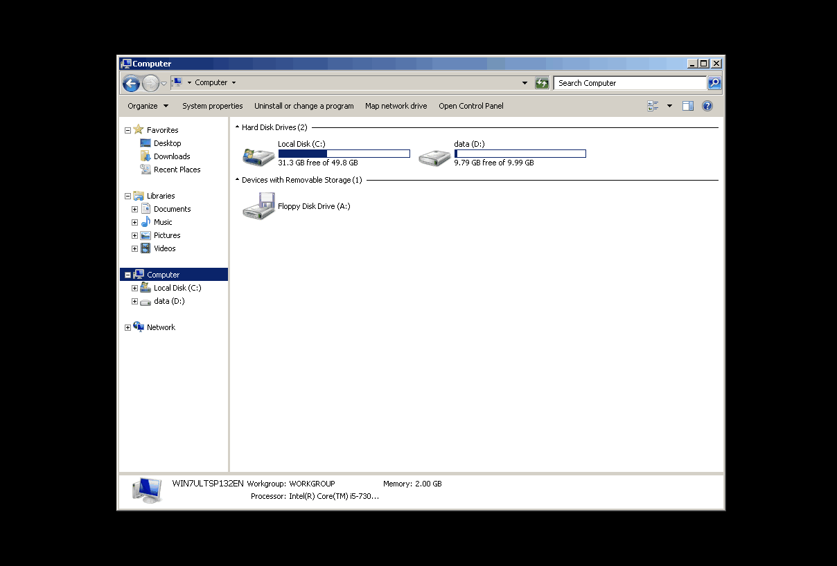Image resolution: width=837 pixels, height=566 pixels.
Task: Select the Documents library
Action: pyautogui.click(x=172, y=209)
